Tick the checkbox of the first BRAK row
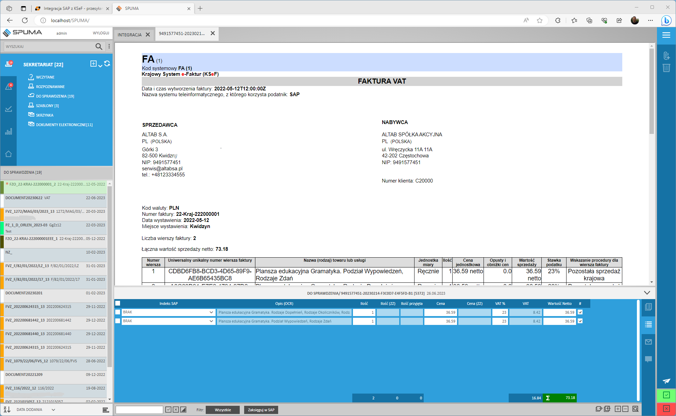Viewport: 676px width, 416px height. pyautogui.click(x=118, y=312)
